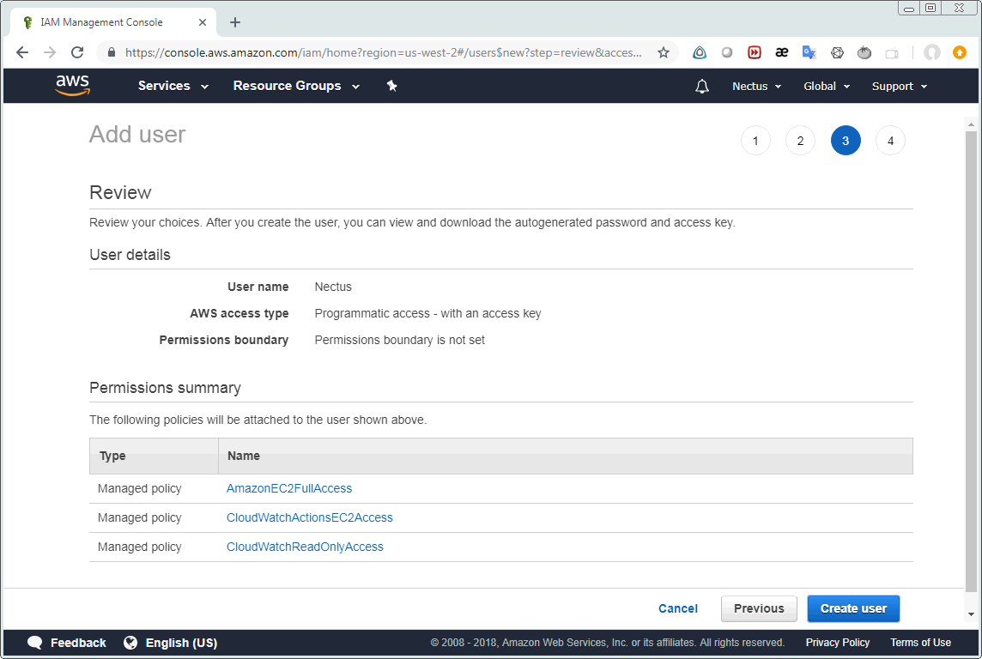Open the pin shortcuts icon in AWS navbar
Screen dimensions: 982x659
pyautogui.click(x=392, y=86)
